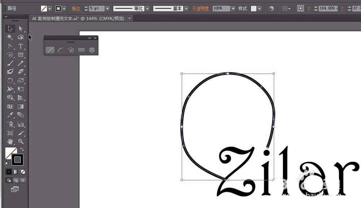Choose the Rectangular Grid tool in the floating panel
Viewport: 361px width, 208px height.
click(81, 50)
